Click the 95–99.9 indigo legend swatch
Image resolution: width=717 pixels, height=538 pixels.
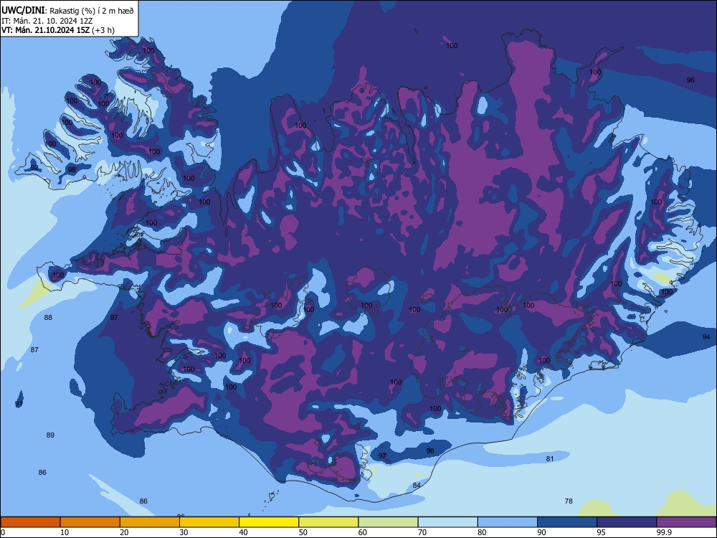click(x=627, y=522)
